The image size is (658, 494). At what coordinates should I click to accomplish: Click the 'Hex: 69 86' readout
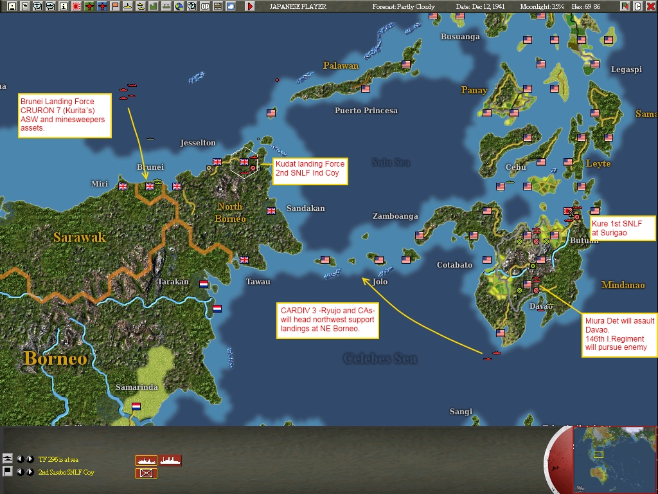586,6
